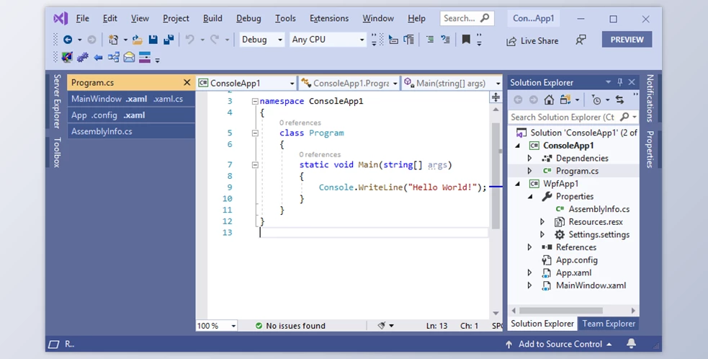Collapse the class Program code block
Screen dimensions: 708x359
point(255,133)
